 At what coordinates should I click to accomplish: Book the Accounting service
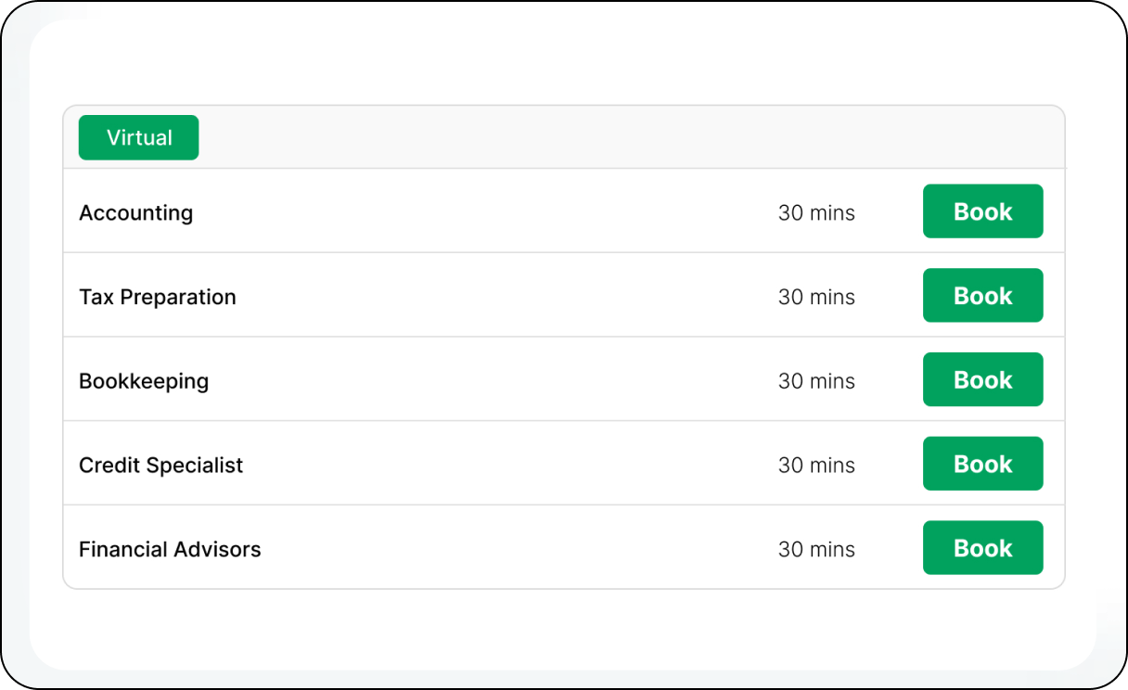[982, 211]
